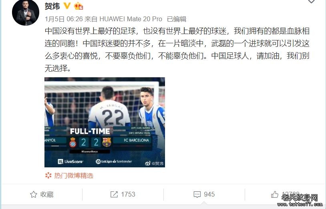The image size is (326, 209).
Task: Click the 贺炜 username link
Action: pos(52,6)
